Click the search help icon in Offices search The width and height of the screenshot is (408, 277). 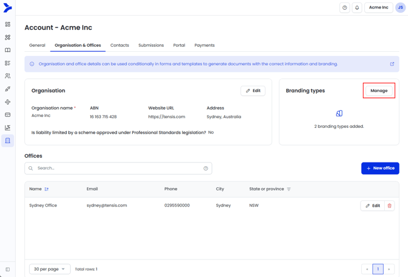(206, 168)
